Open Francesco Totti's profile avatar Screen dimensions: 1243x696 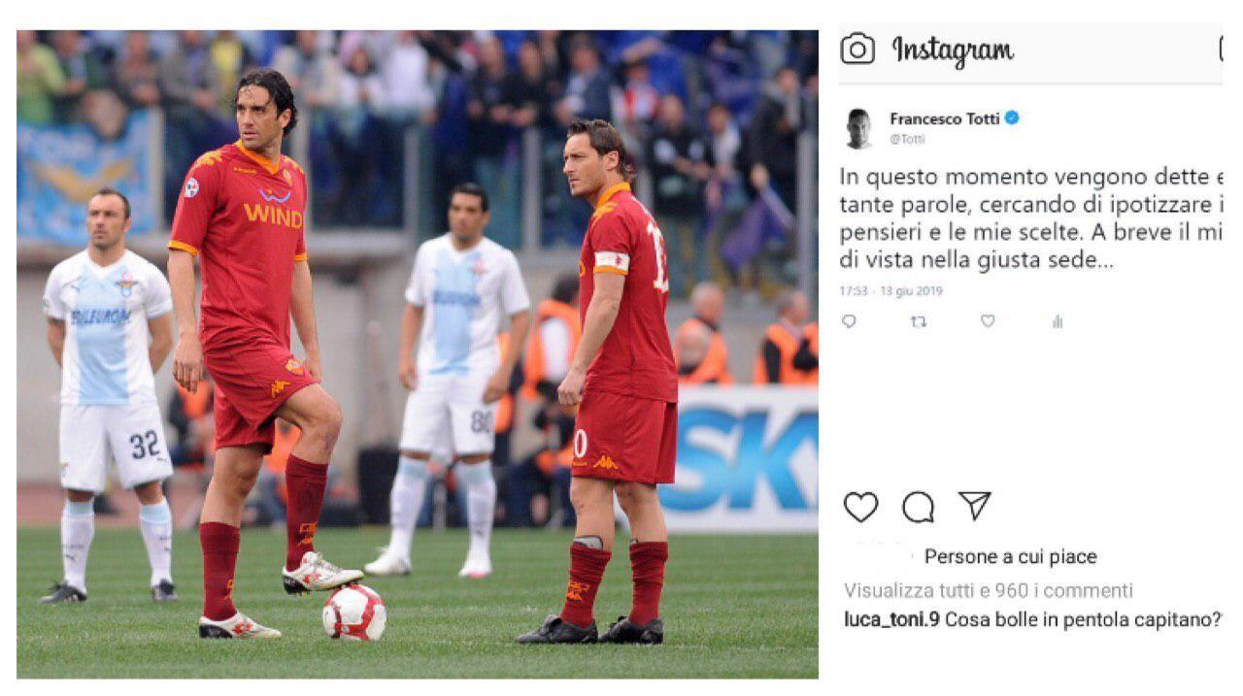tap(858, 128)
